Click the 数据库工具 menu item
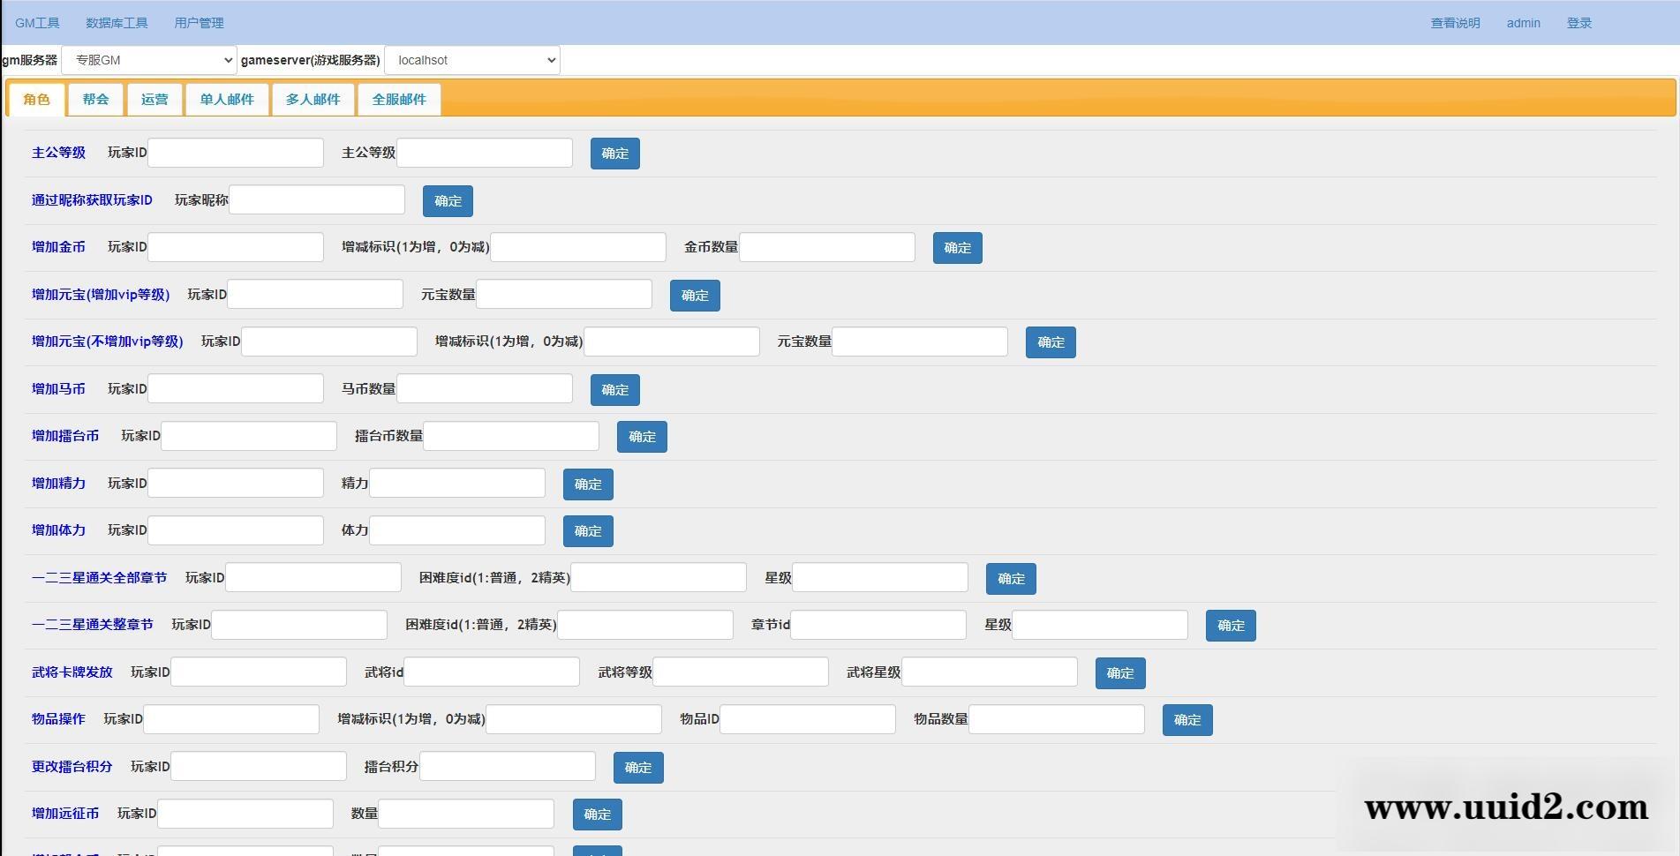 click(x=117, y=23)
